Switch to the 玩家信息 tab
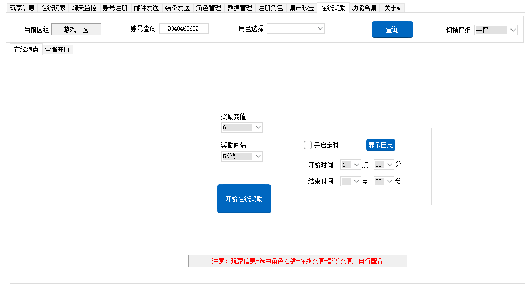The width and height of the screenshot is (525, 291). coord(22,8)
